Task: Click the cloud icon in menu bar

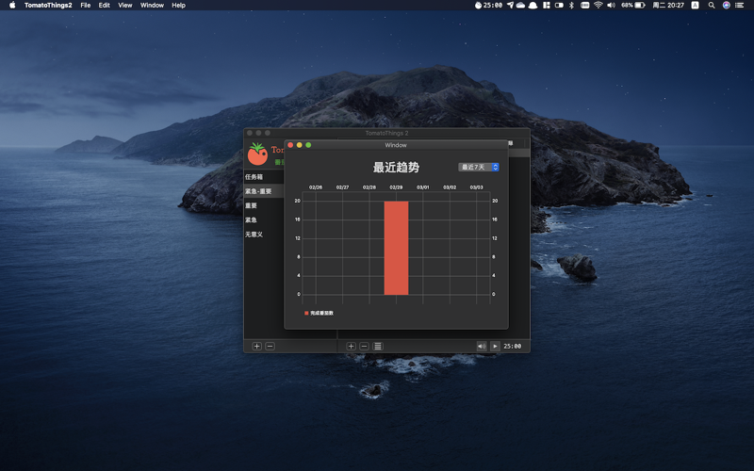Action: (x=521, y=6)
